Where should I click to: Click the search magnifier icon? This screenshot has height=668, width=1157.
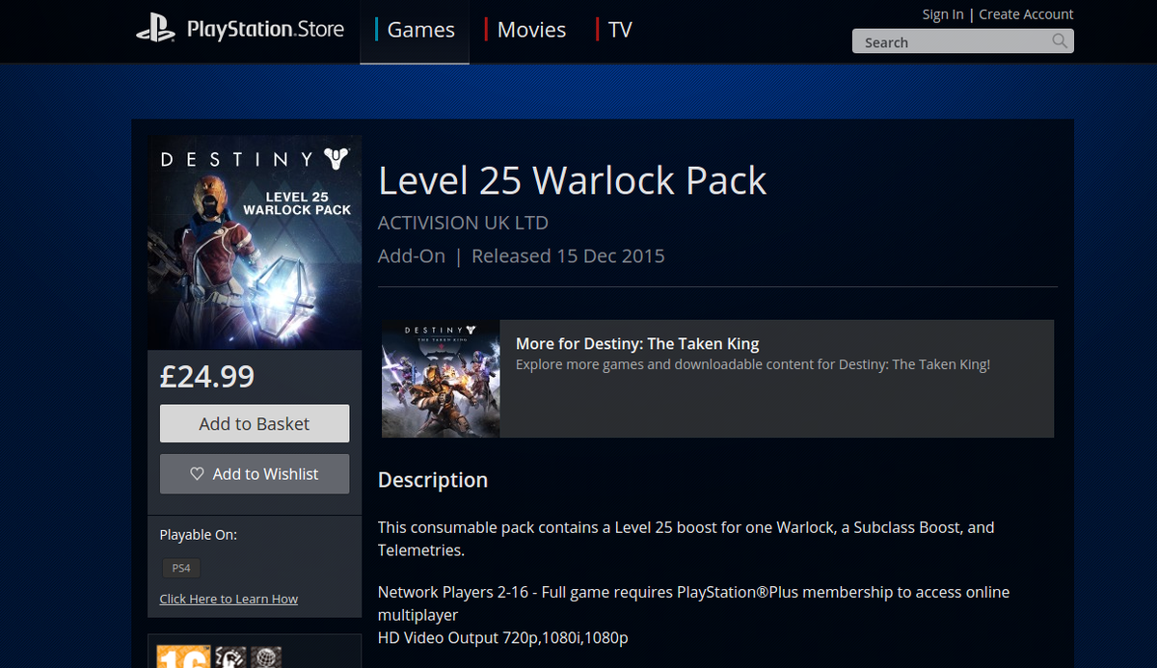[x=1060, y=40]
